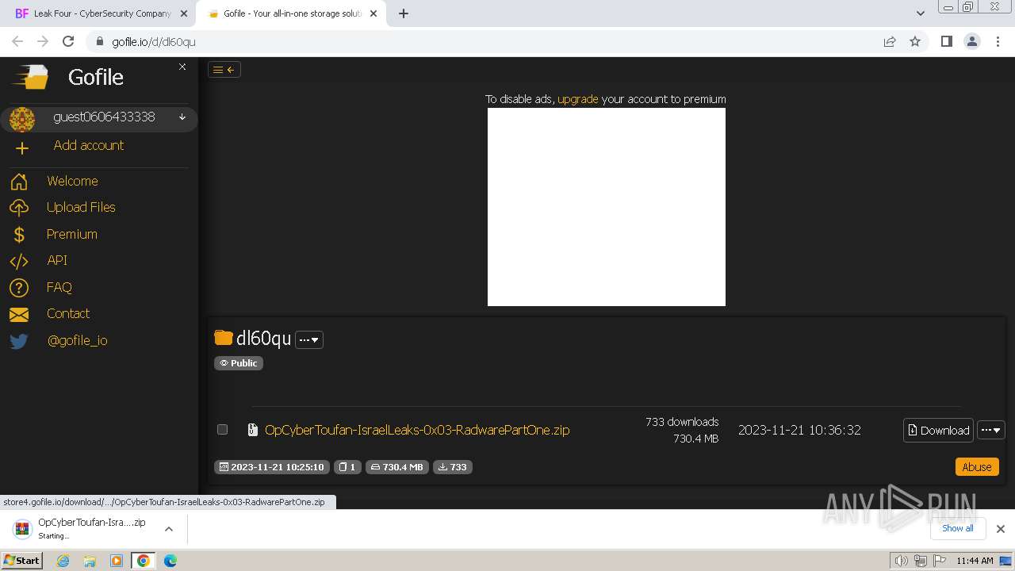The width and height of the screenshot is (1015, 571).
Task: Click the Premium dollar icon
Action: click(x=19, y=235)
